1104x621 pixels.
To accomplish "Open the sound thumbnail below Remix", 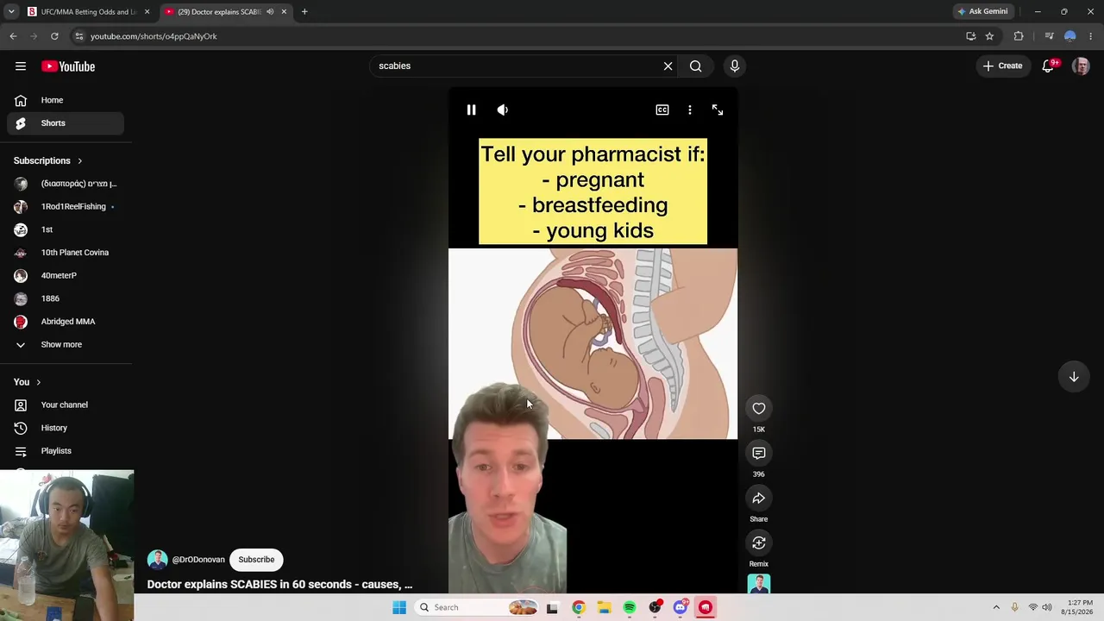I will click(759, 584).
